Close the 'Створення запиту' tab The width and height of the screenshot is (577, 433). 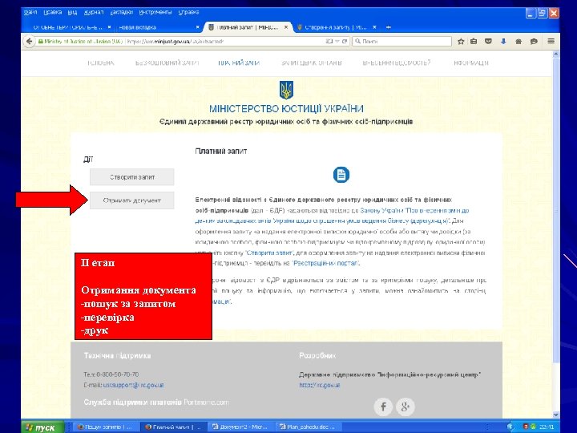point(374,27)
